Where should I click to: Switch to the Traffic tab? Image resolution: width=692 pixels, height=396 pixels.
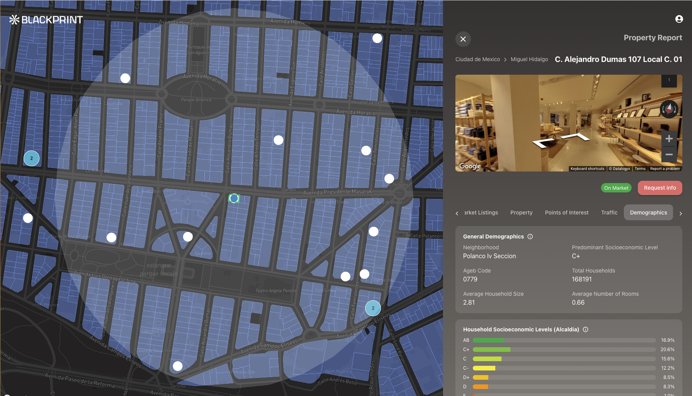point(609,213)
